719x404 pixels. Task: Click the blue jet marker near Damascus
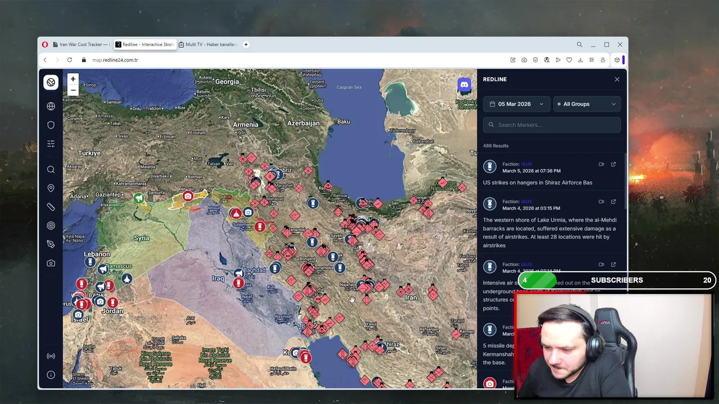pyautogui.click(x=127, y=279)
